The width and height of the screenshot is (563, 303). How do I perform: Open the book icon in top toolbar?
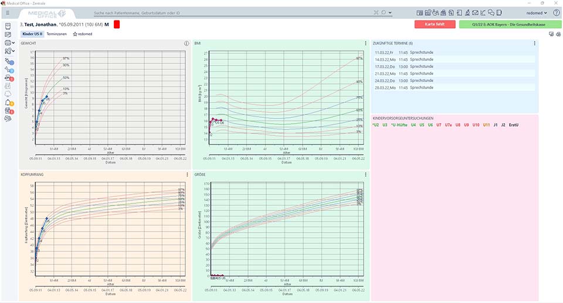(x=498, y=13)
